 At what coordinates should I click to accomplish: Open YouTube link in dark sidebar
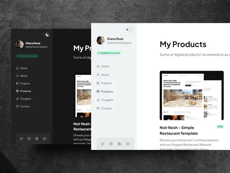[44, 138]
